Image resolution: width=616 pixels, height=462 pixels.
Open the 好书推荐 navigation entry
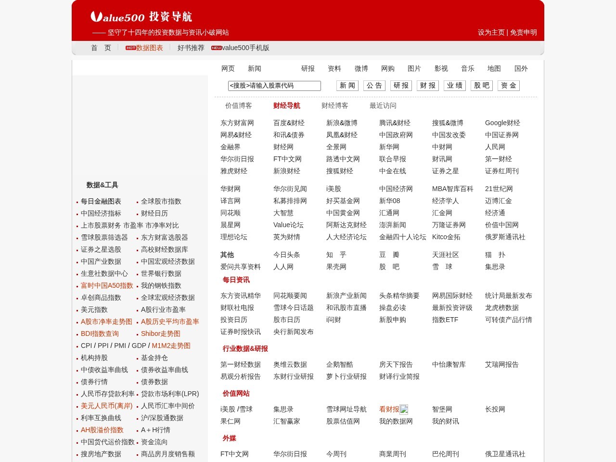(x=190, y=48)
